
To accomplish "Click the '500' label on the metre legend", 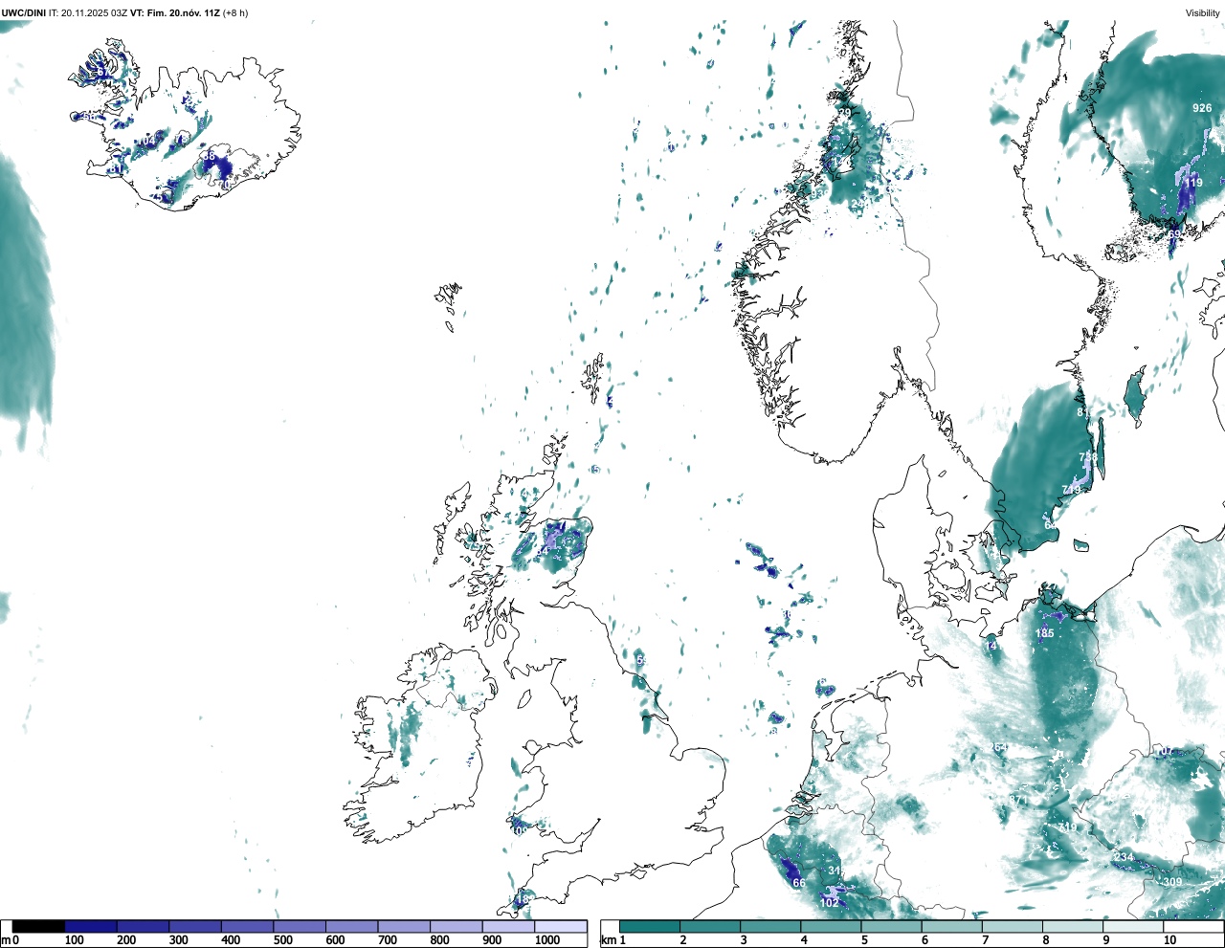I will (283, 940).
